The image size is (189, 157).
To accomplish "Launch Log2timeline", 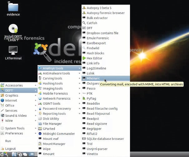I will pyautogui.click(x=106, y=68).
